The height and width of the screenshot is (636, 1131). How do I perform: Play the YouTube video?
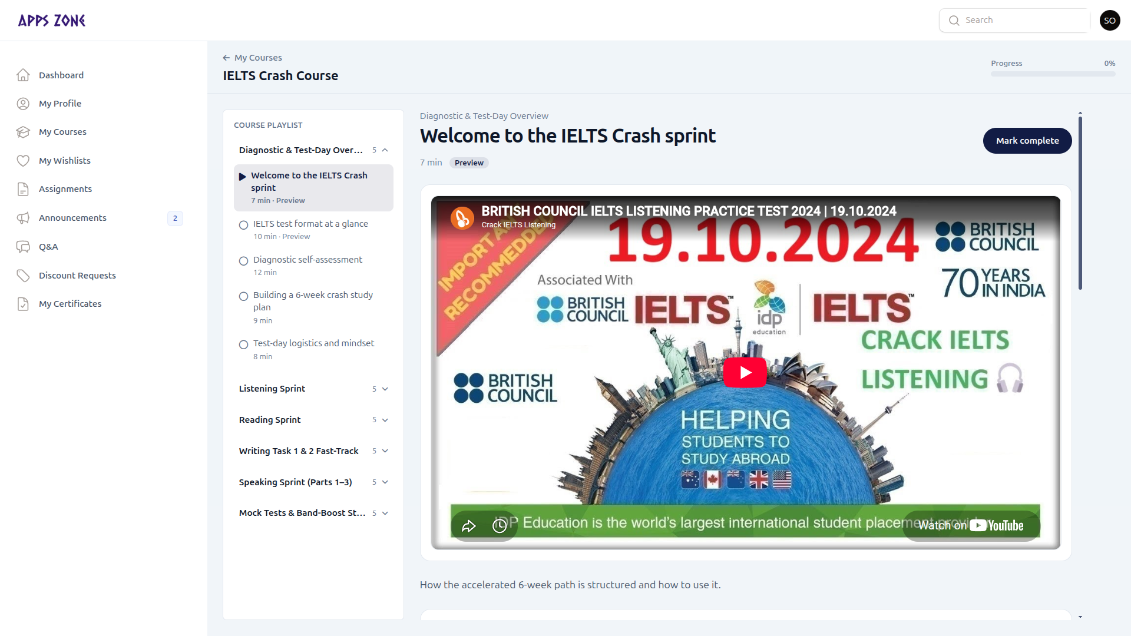click(x=745, y=373)
